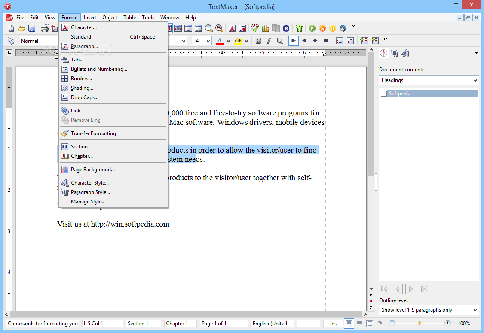
Task: Open the File menu
Action: click(x=20, y=18)
